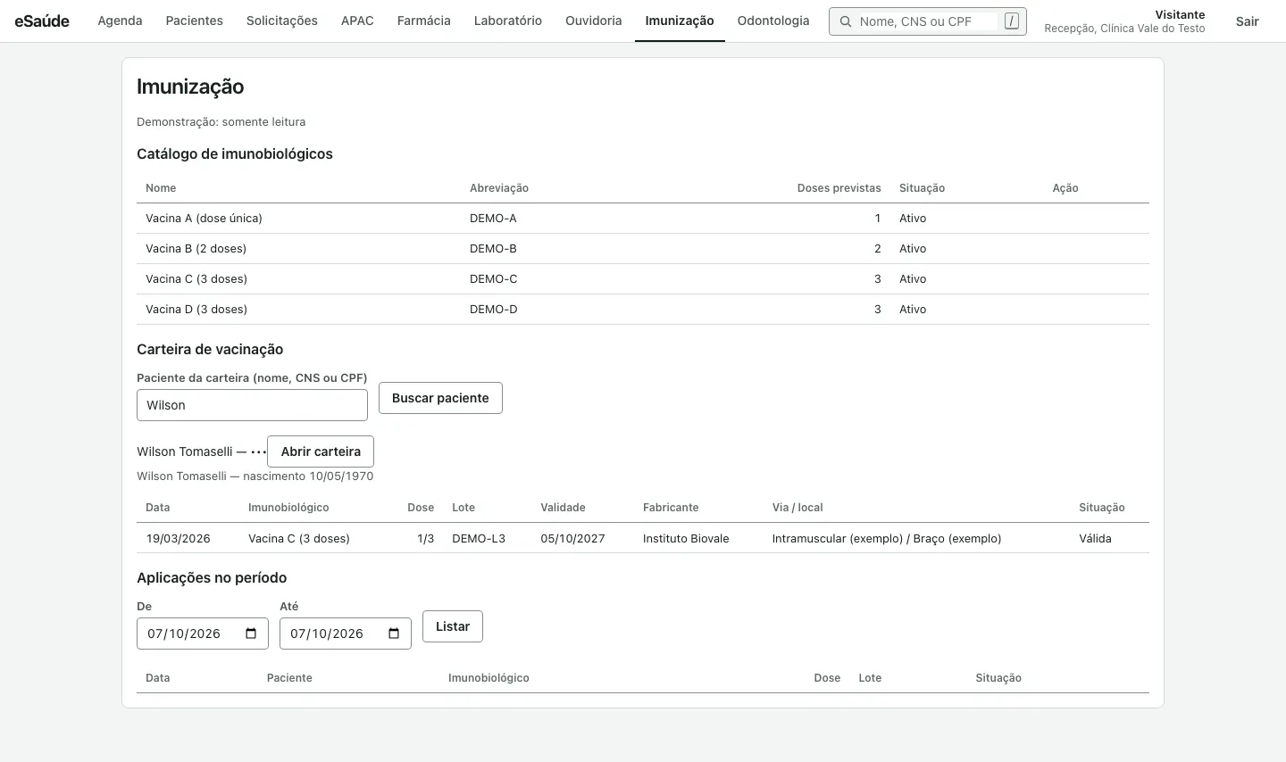Open the Farmácia menu item
This screenshot has width=1286, height=762.
pyautogui.click(x=423, y=21)
